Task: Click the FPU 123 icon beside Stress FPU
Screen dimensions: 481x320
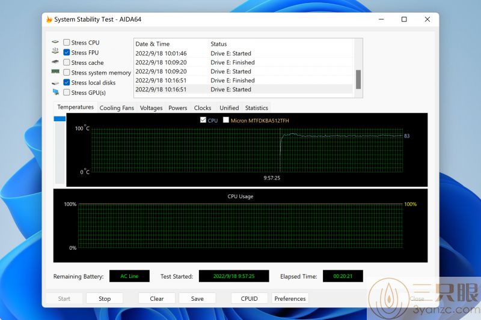Action: pyautogui.click(x=55, y=51)
